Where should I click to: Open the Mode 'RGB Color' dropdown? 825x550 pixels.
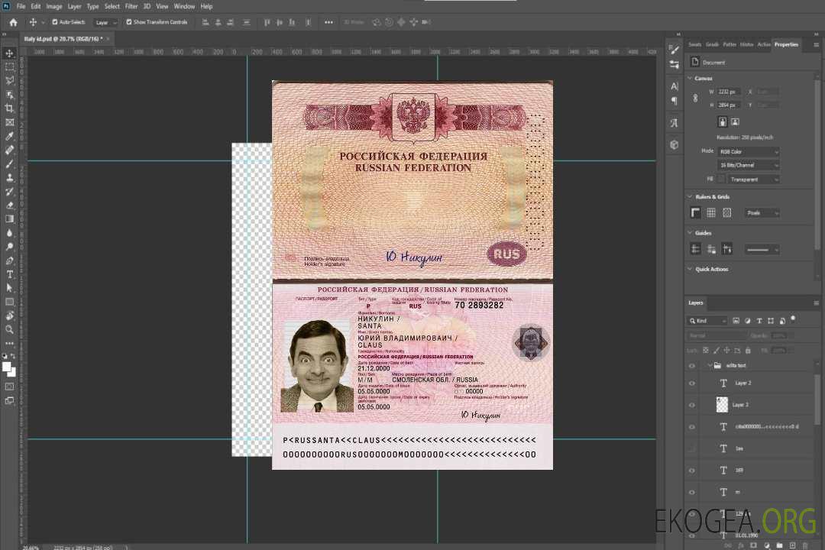click(748, 151)
